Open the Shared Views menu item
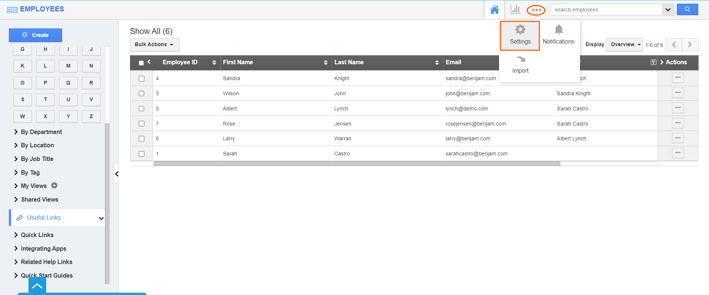This screenshot has width=709, height=295. click(x=39, y=199)
